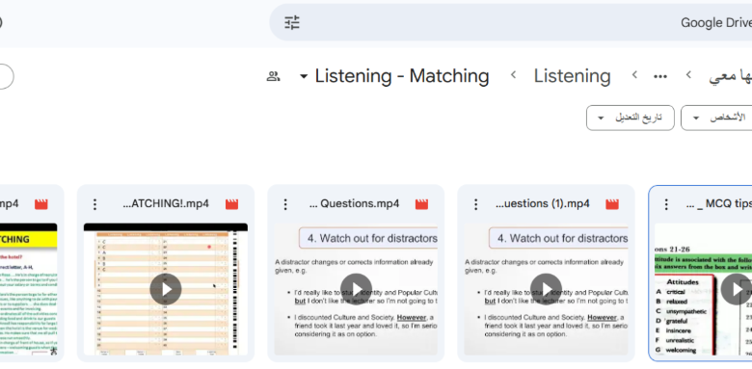The height and width of the screenshot is (369, 752).
Task: Click video file icon of Questions.mp4
Action: tap(421, 204)
